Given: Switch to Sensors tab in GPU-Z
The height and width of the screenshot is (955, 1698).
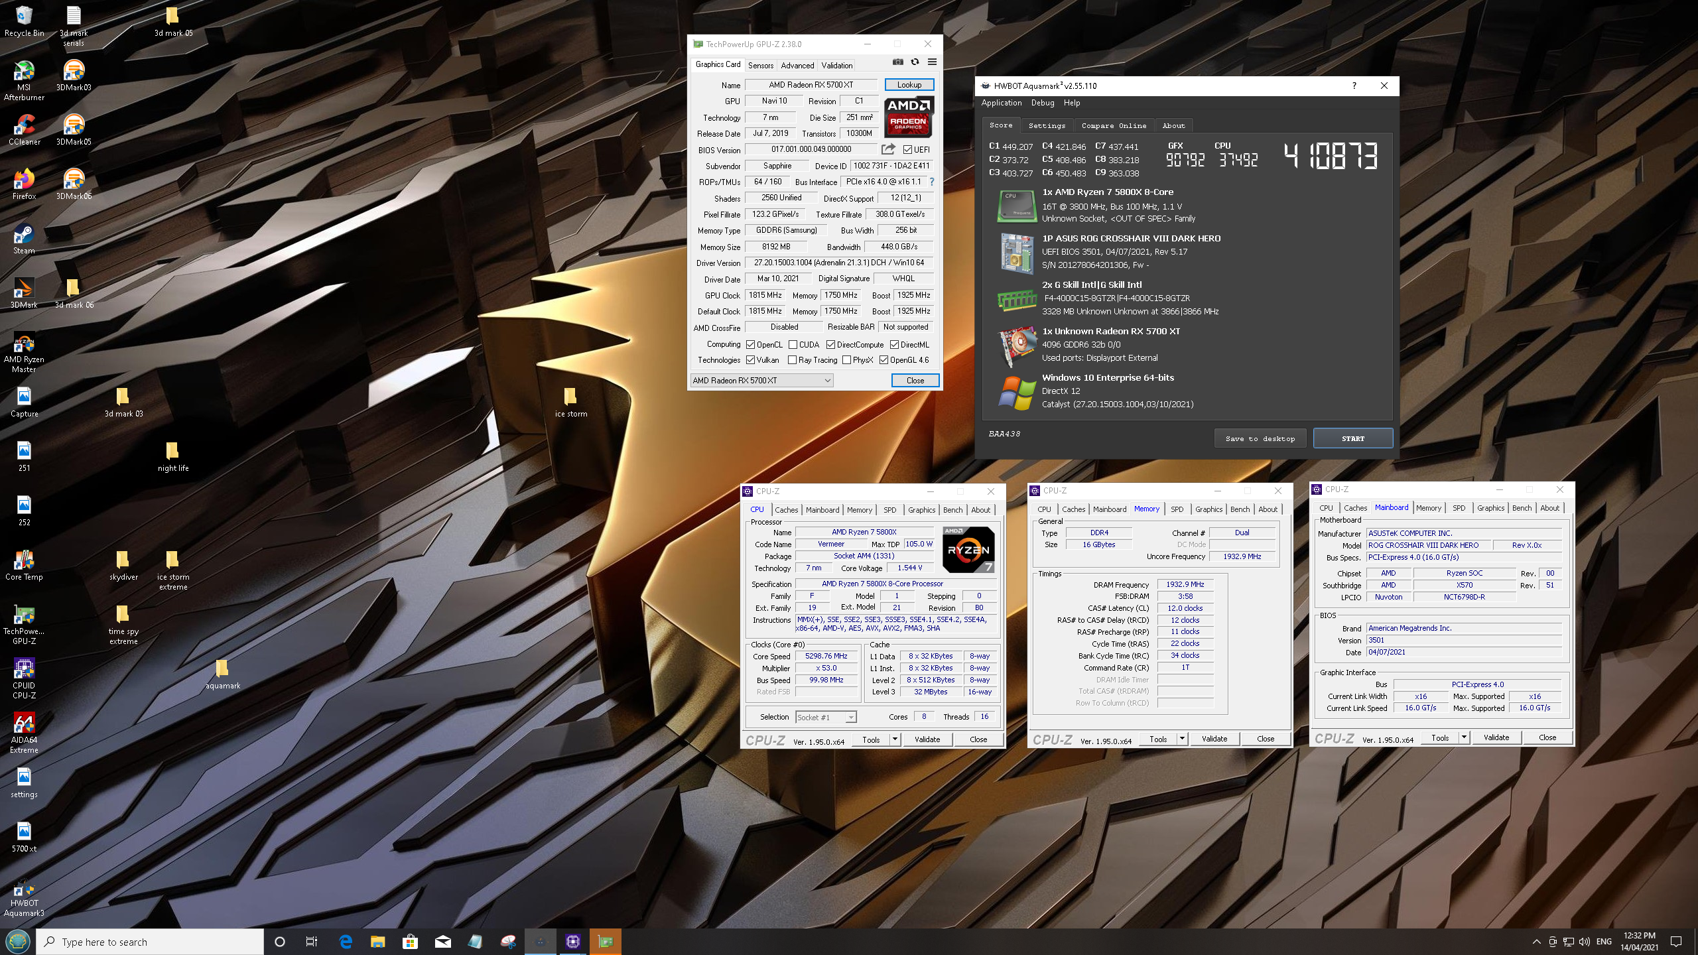Looking at the screenshot, I should pyautogui.click(x=761, y=66).
